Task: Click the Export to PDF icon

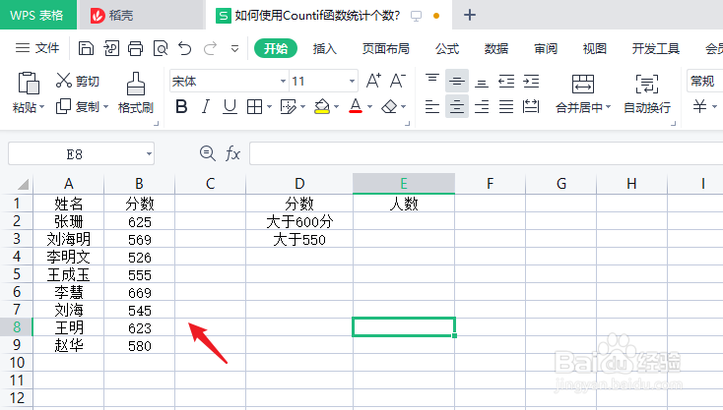Action: (111, 48)
